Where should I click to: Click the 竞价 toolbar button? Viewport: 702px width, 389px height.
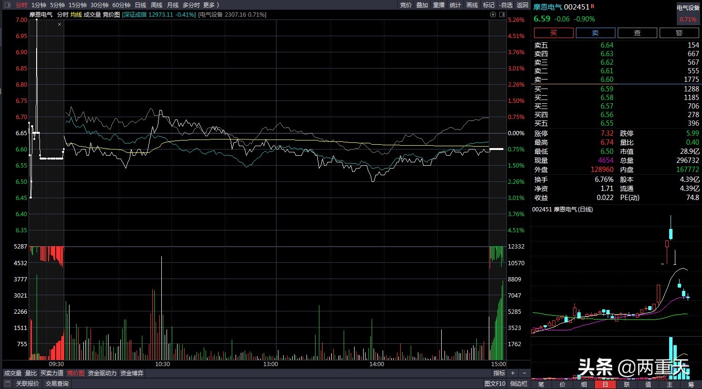[406, 5]
